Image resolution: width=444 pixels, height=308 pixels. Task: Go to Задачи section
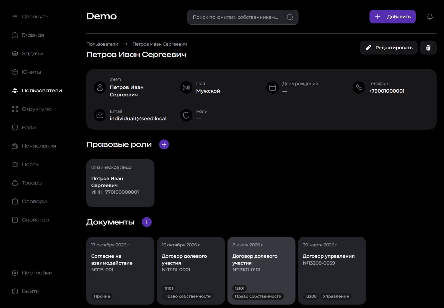(x=32, y=54)
